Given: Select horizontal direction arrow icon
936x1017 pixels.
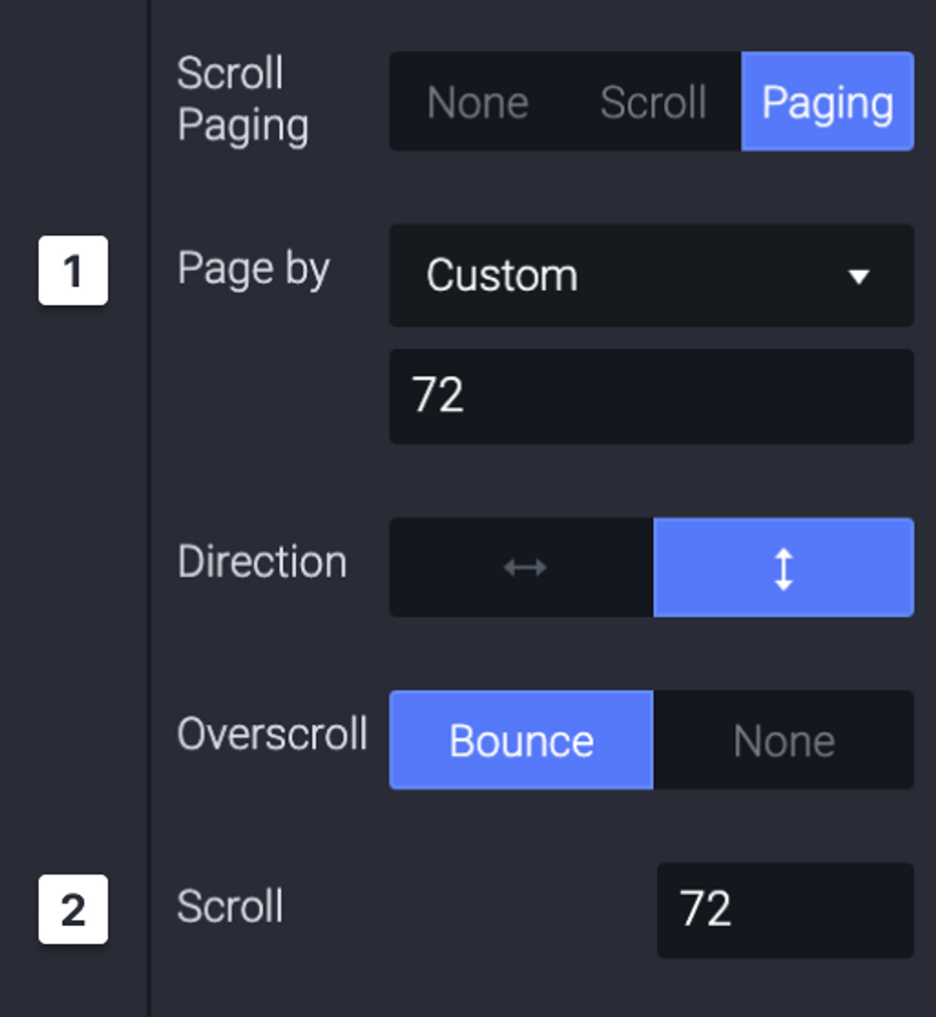Looking at the screenshot, I should pyautogui.click(x=525, y=567).
